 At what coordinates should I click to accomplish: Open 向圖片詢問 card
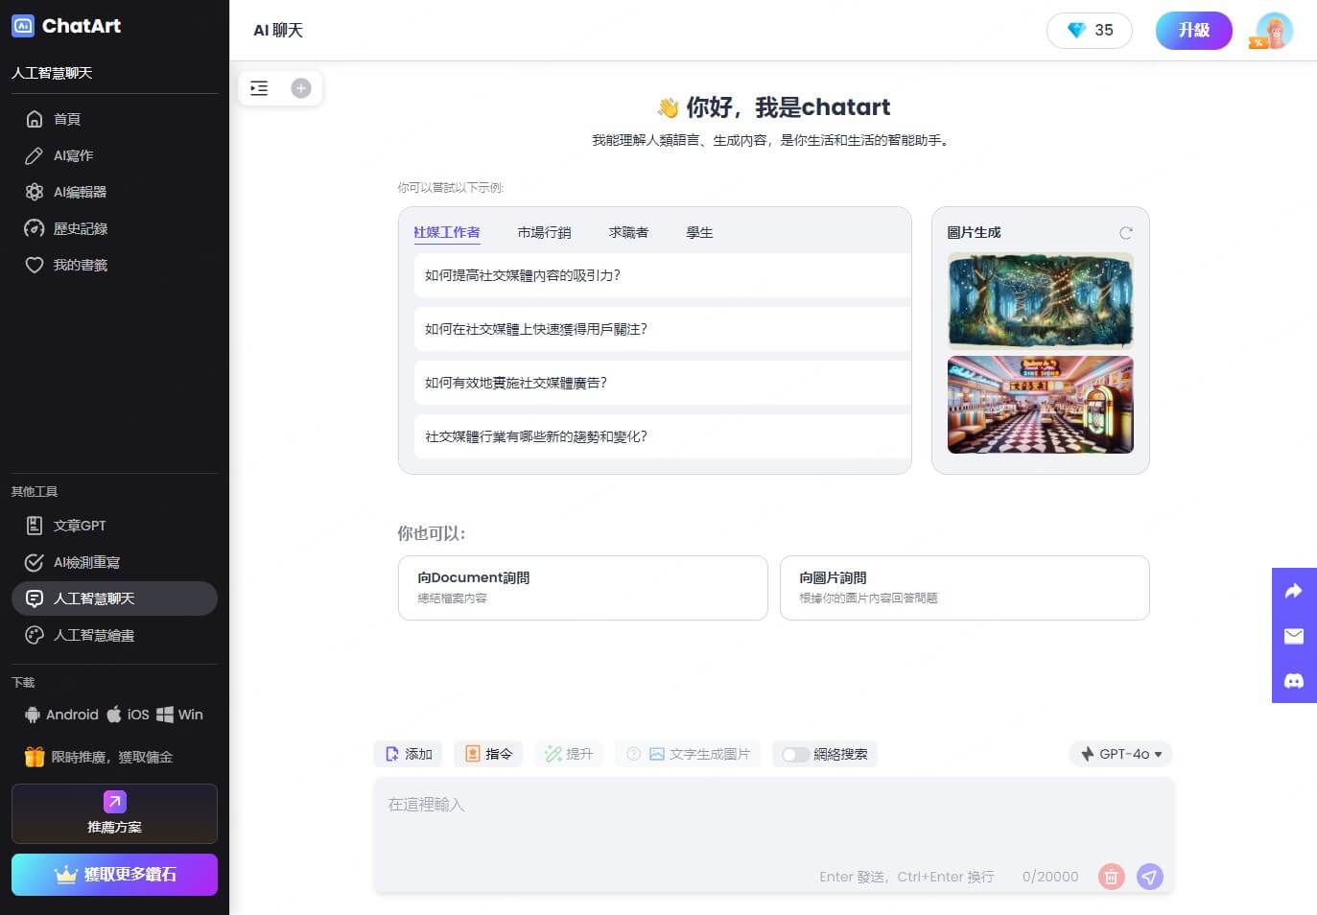965,588
